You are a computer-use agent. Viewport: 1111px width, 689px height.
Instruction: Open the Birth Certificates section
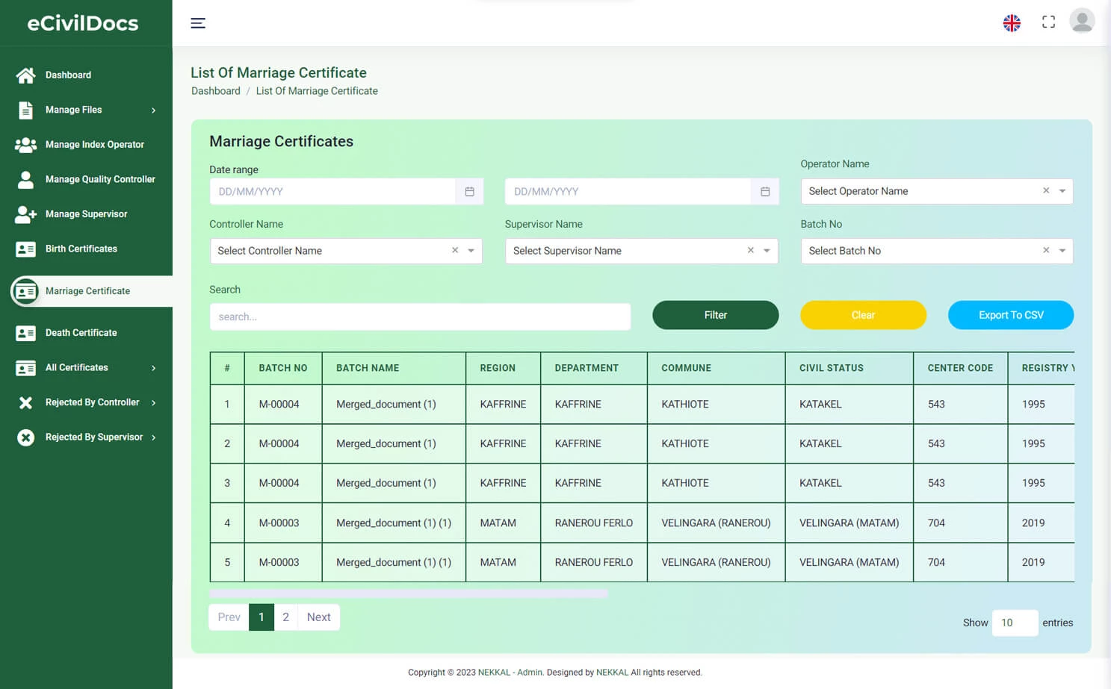click(81, 249)
